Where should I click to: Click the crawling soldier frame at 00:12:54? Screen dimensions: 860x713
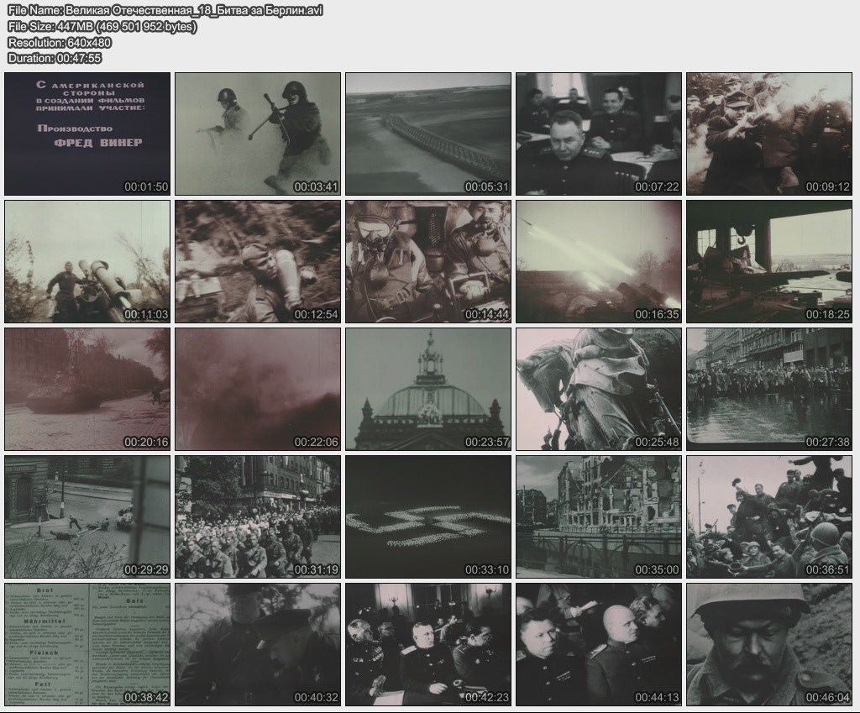coord(258,261)
